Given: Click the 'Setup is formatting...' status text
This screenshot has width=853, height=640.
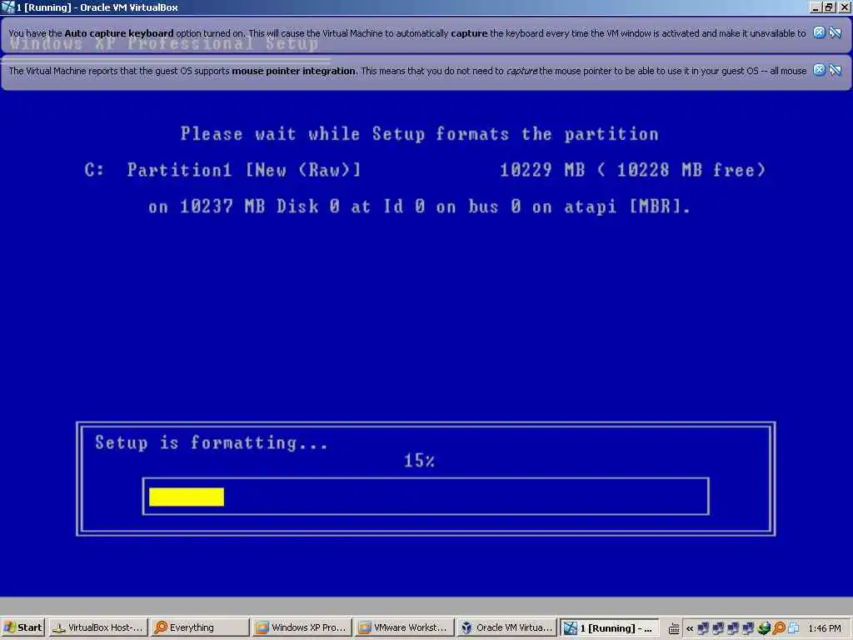Looking at the screenshot, I should (212, 442).
